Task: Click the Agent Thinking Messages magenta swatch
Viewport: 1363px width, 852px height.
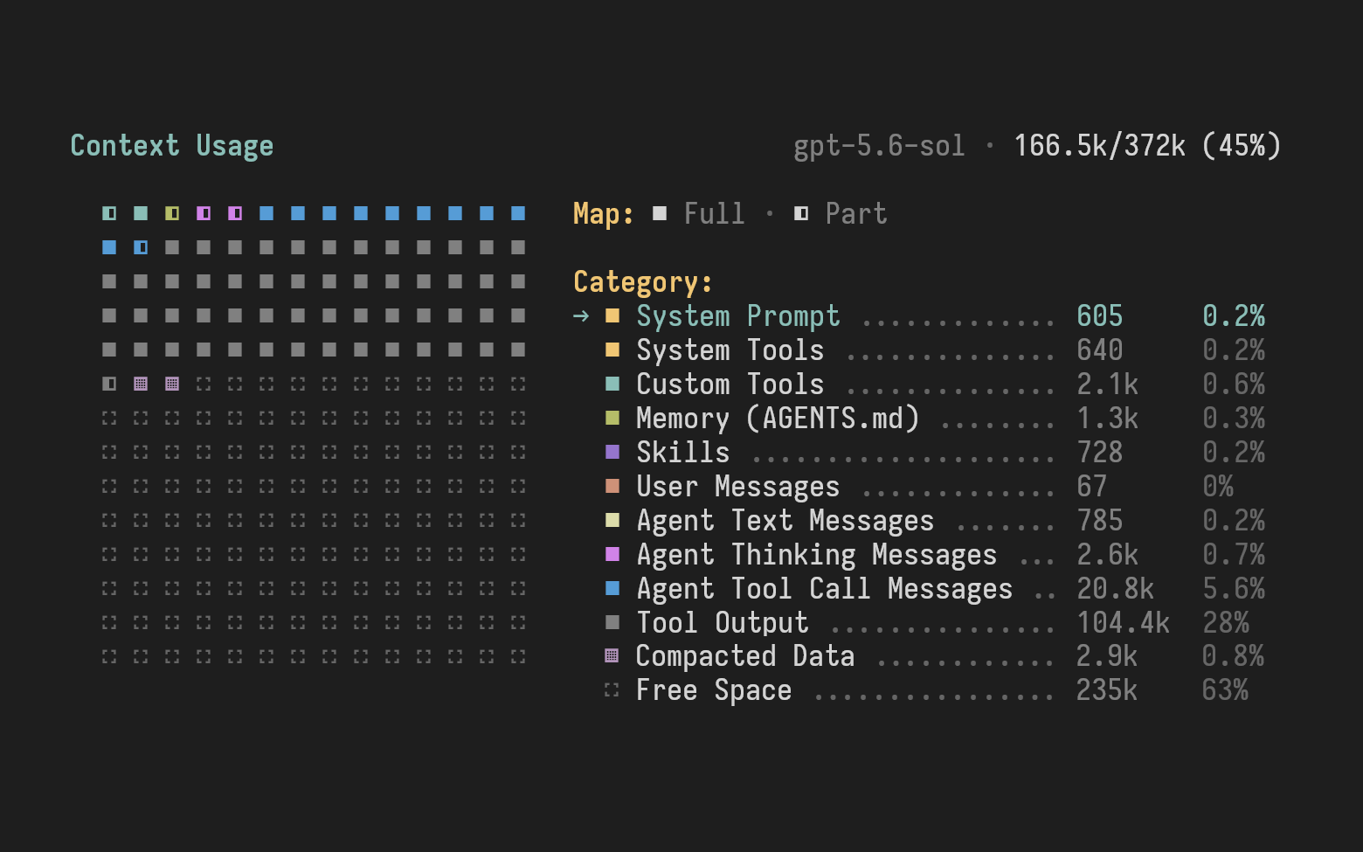Action: (x=612, y=554)
